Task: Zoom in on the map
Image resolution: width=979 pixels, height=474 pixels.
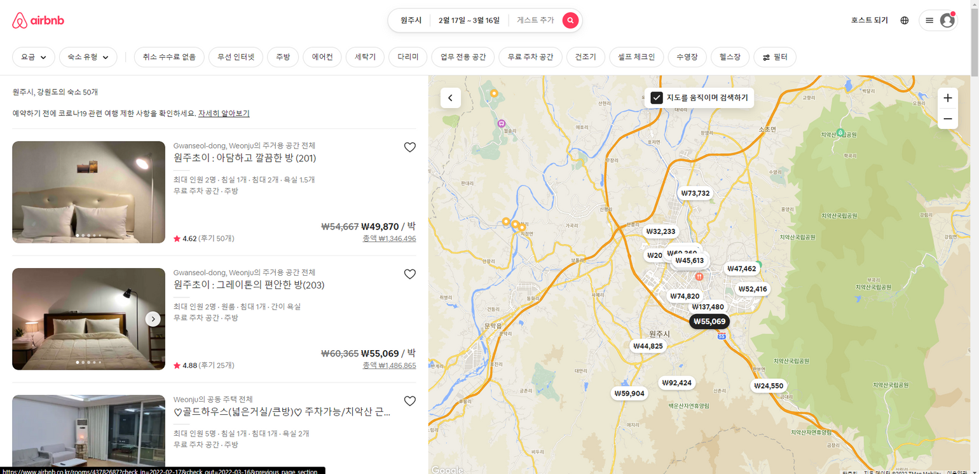Action: [947, 98]
